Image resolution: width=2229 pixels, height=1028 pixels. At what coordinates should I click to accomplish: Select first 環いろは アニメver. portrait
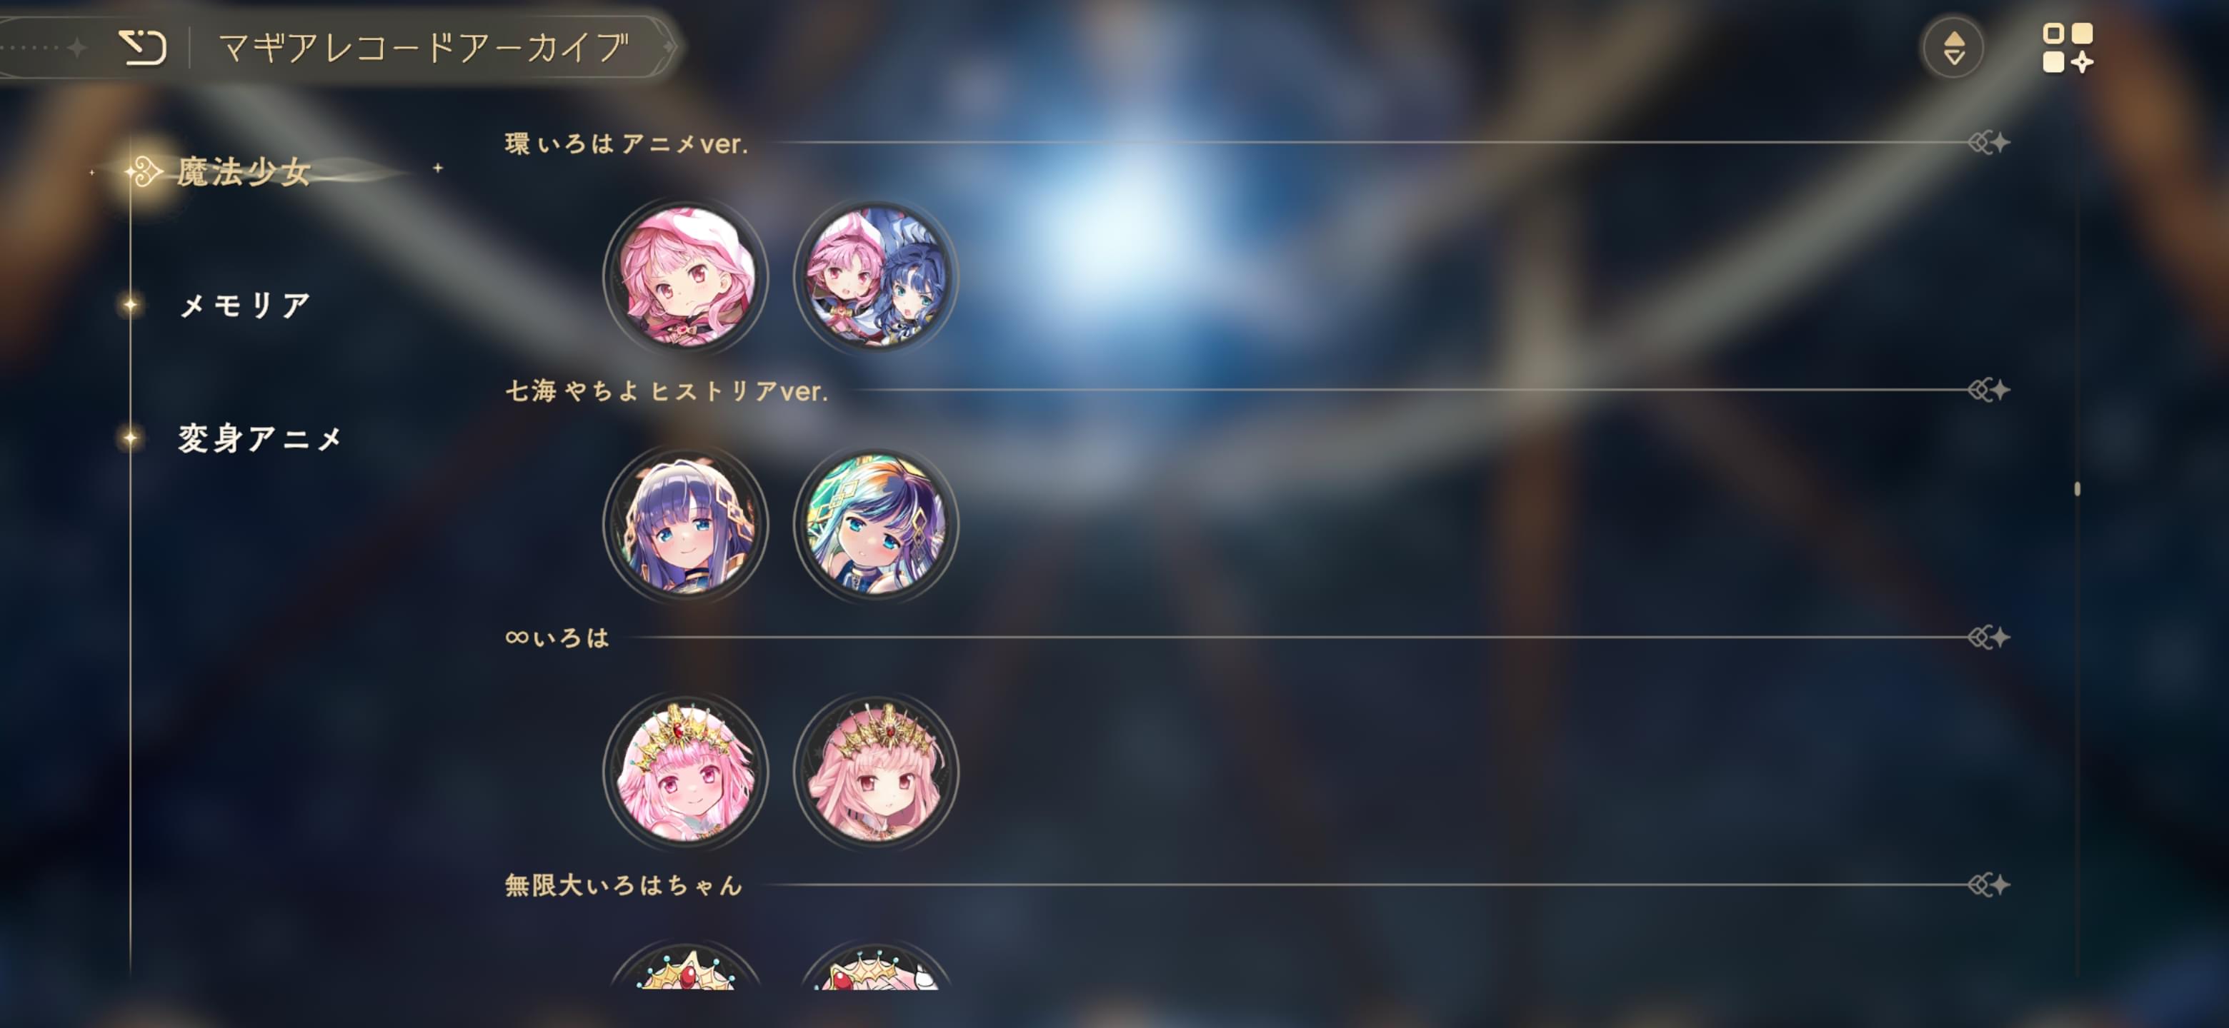pos(685,277)
